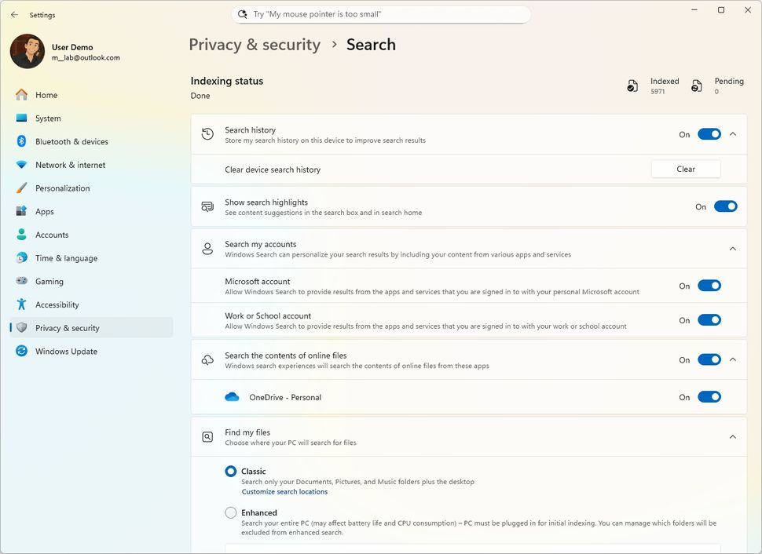This screenshot has width=762, height=554.
Task: Toggle off Work or School account search
Action: pyautogui.click(x=709, y=320)
